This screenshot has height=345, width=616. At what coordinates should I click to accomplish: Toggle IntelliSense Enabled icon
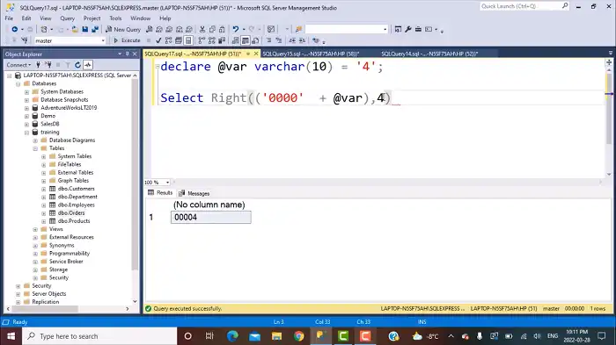(188, 40)
